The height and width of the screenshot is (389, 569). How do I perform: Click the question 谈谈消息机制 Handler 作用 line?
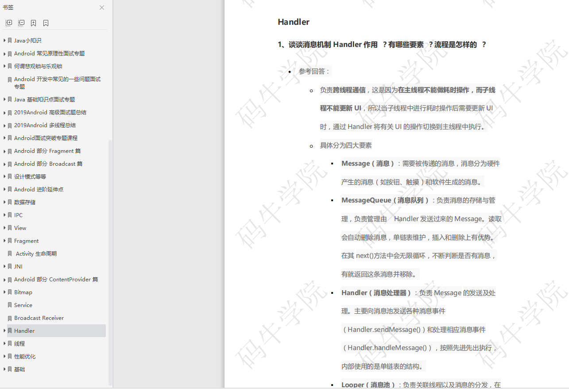pos(382,44)
